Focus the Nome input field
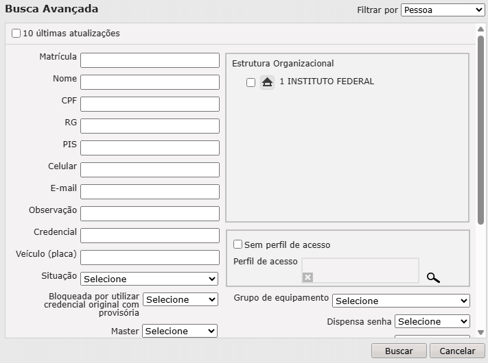 150,82
